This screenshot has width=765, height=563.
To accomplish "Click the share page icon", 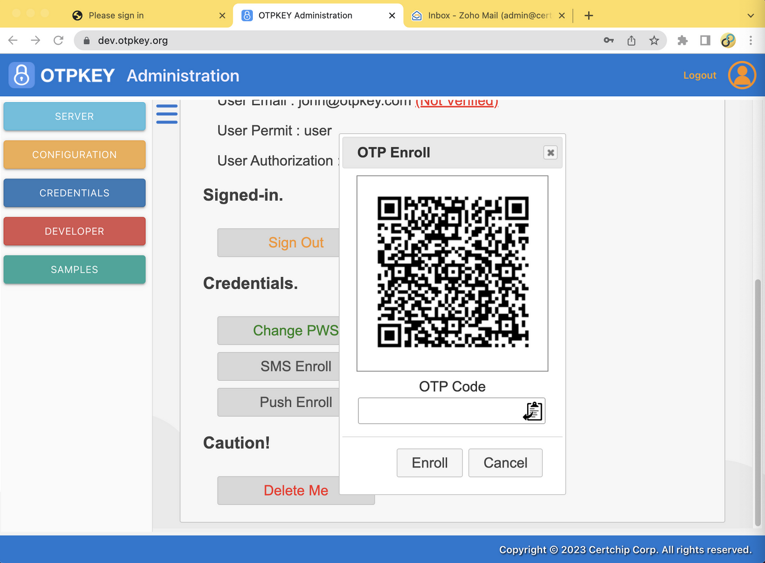I will coord(631,41).
